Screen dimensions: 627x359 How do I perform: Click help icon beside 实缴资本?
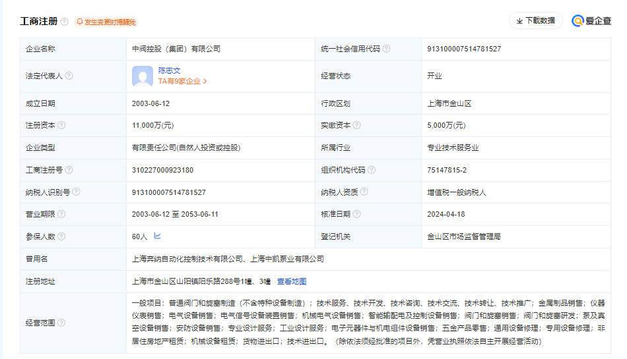(356, 125)
